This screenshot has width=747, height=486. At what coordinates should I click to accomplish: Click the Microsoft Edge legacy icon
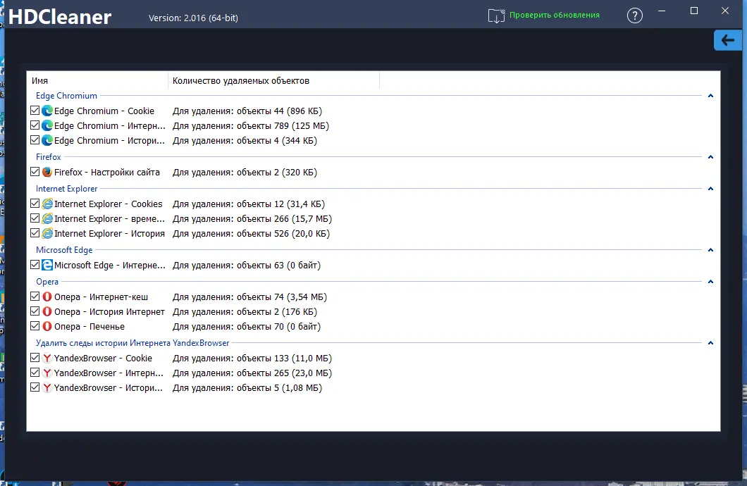pos(47,265)
